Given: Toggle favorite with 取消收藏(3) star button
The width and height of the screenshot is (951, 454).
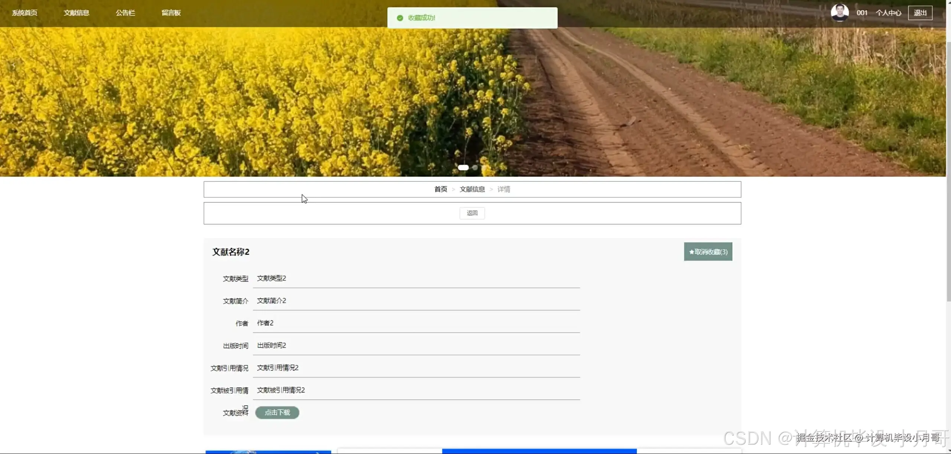Looking at the screenshot, I should pyautogui.click(x=708, y=252).
